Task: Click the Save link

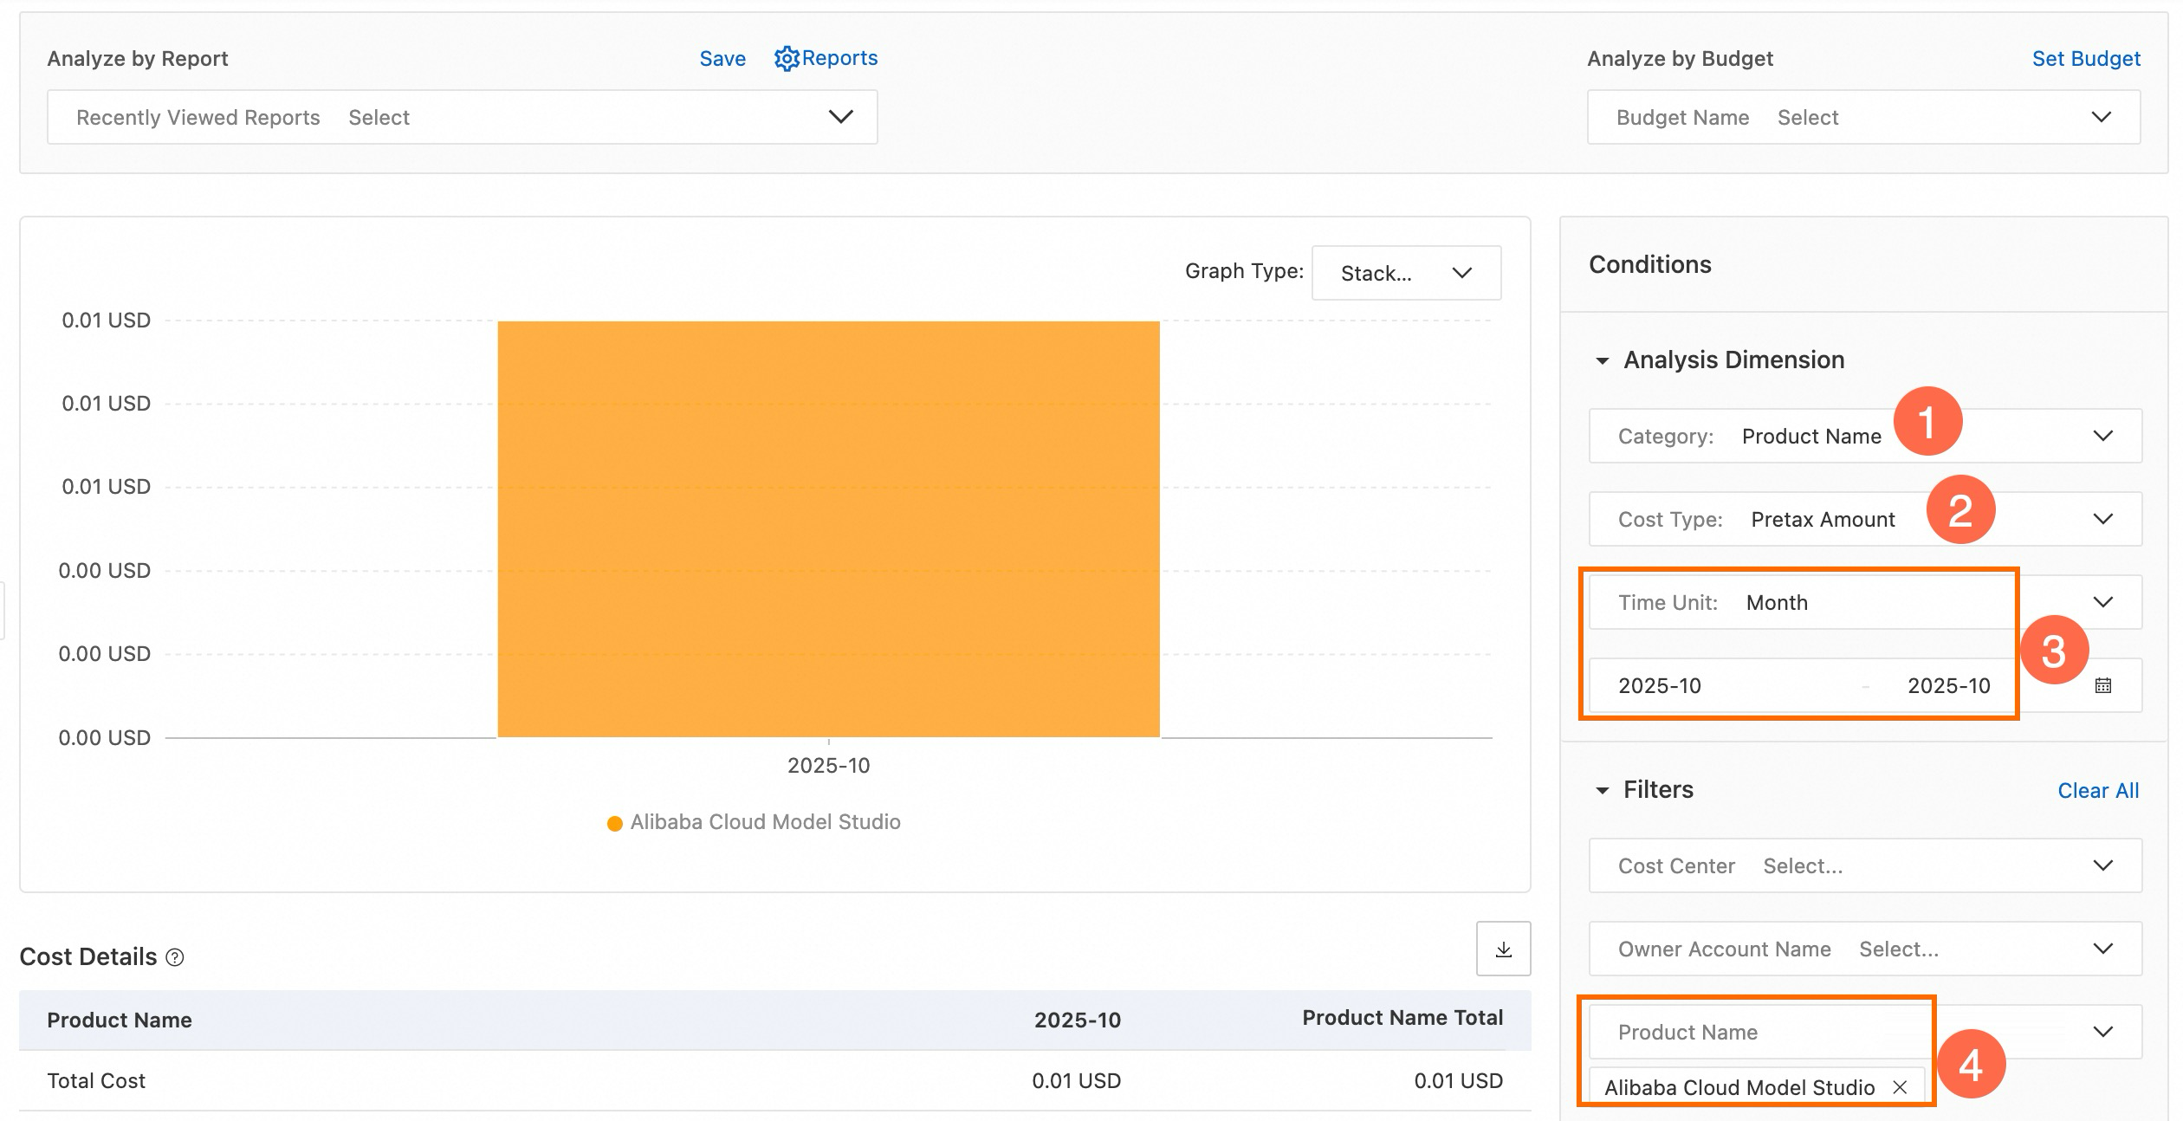Action: [x=722, y=59]
